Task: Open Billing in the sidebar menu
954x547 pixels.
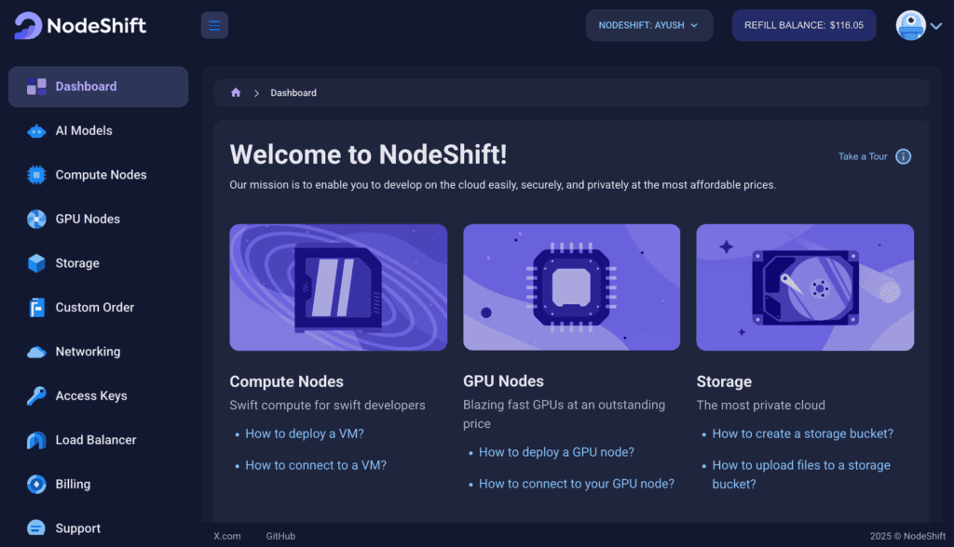Action: point(73,484)
